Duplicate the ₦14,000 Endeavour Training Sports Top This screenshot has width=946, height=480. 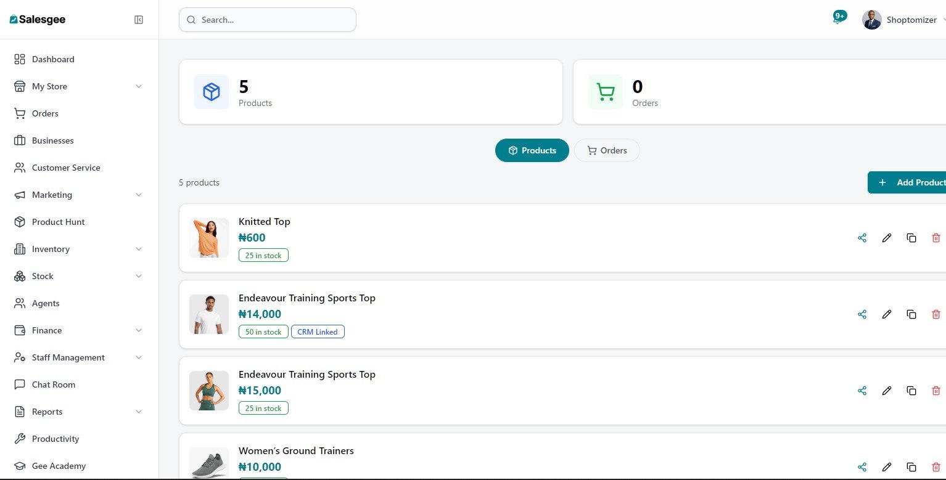tap(911, 314)
